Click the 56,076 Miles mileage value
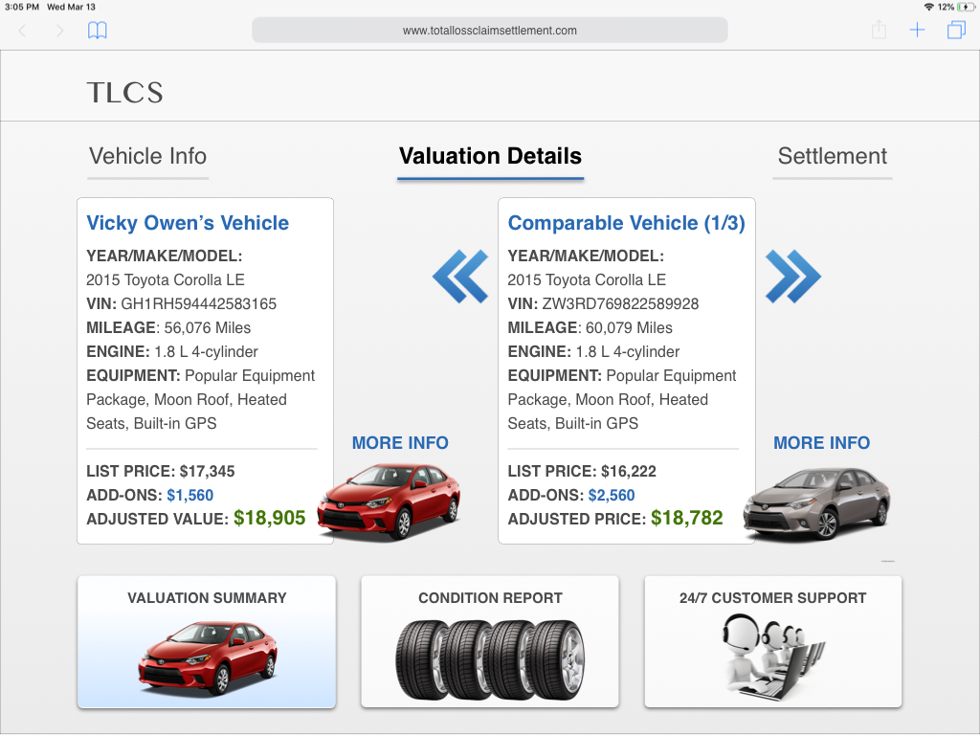This screenshot has height=735, width=980. pyautogui.click(x=208, y=327)
